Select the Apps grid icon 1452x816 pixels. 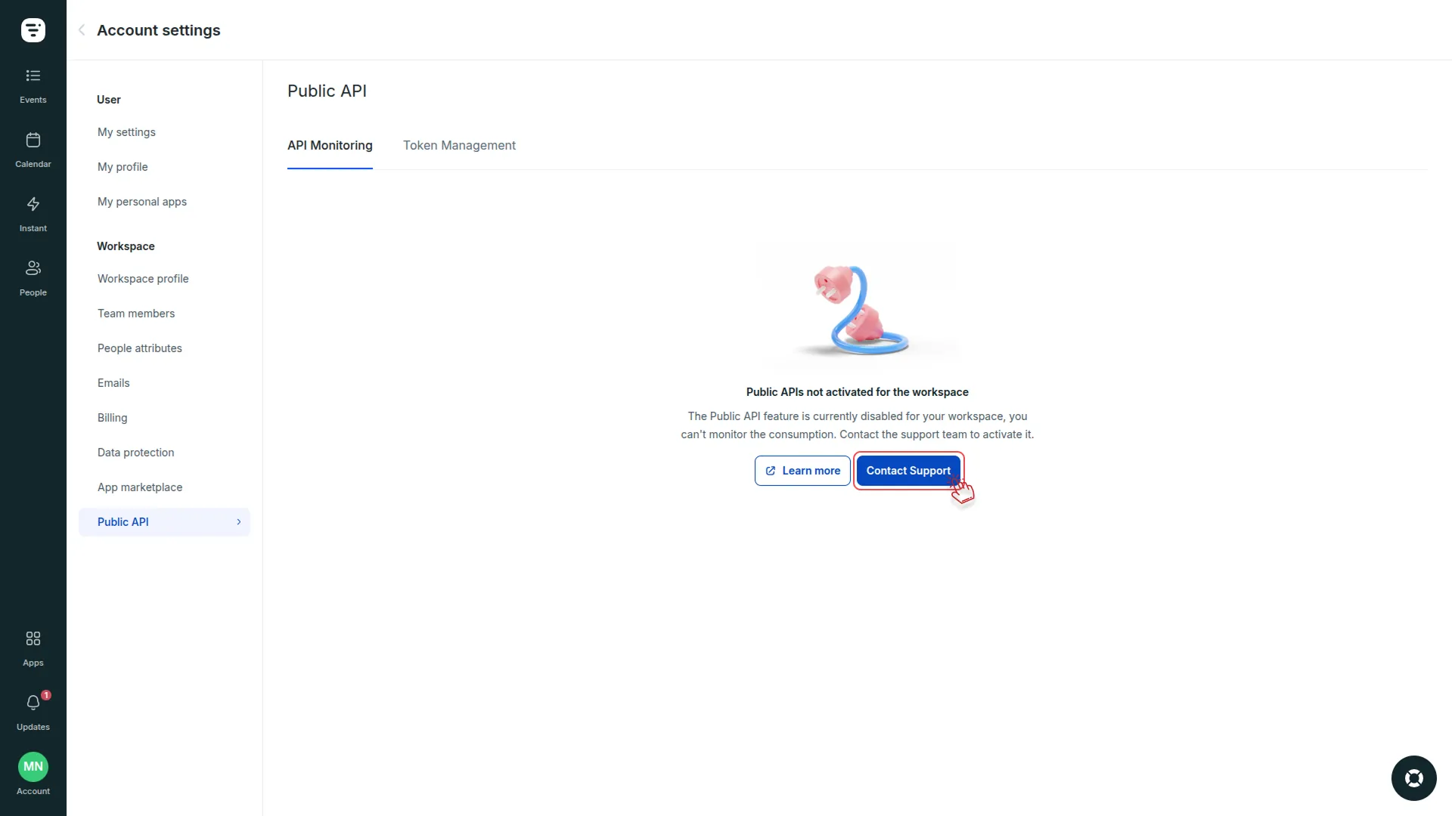point(33,648)
